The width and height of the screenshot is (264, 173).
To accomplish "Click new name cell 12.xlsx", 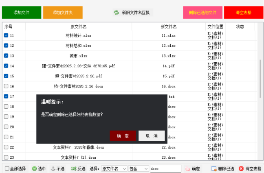I will click(169, 46).
